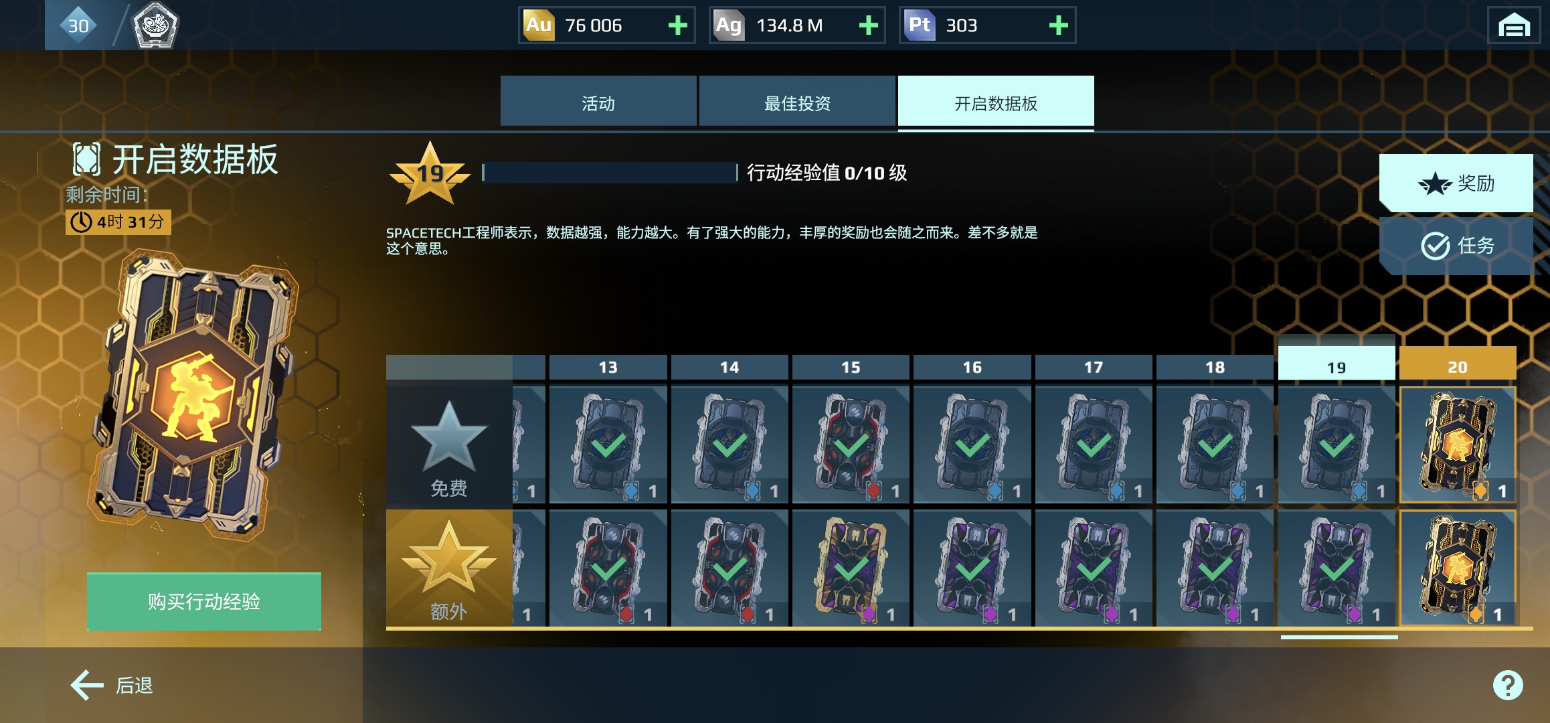Screen dimensions: 1550x723
Task: Add Ag silver using plus icon
Action: point(868,25)
